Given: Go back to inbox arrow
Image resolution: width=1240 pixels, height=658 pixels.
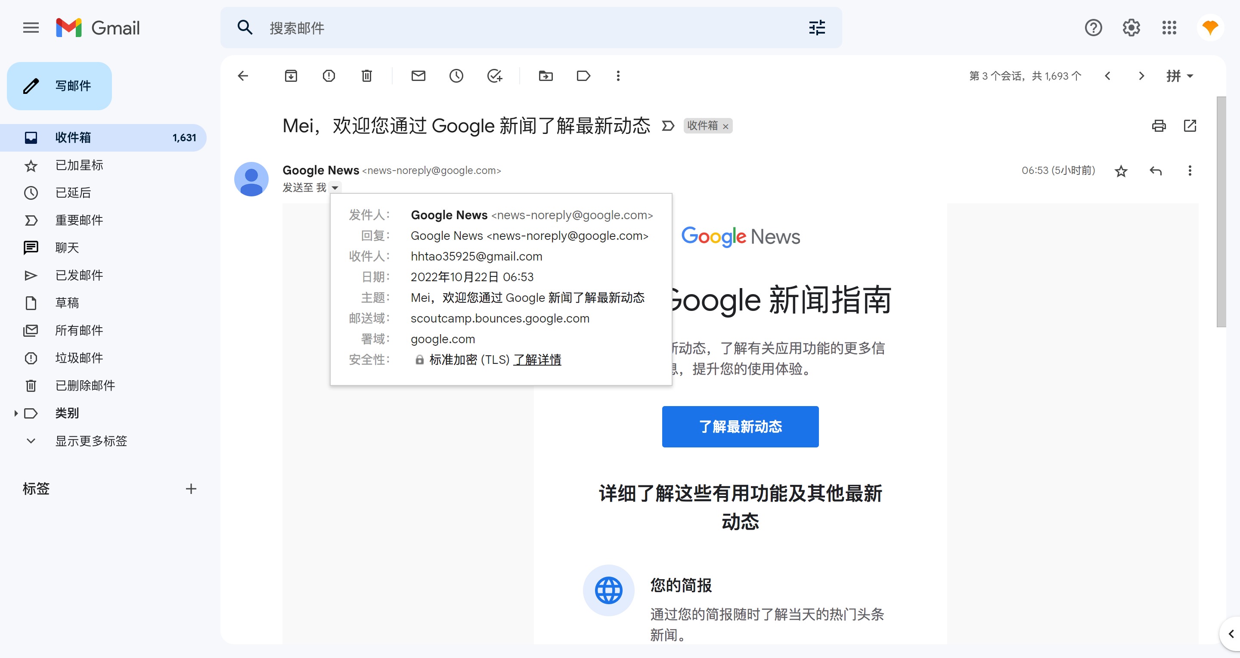Looking at the screenshot, I should (x=243, y=75).
